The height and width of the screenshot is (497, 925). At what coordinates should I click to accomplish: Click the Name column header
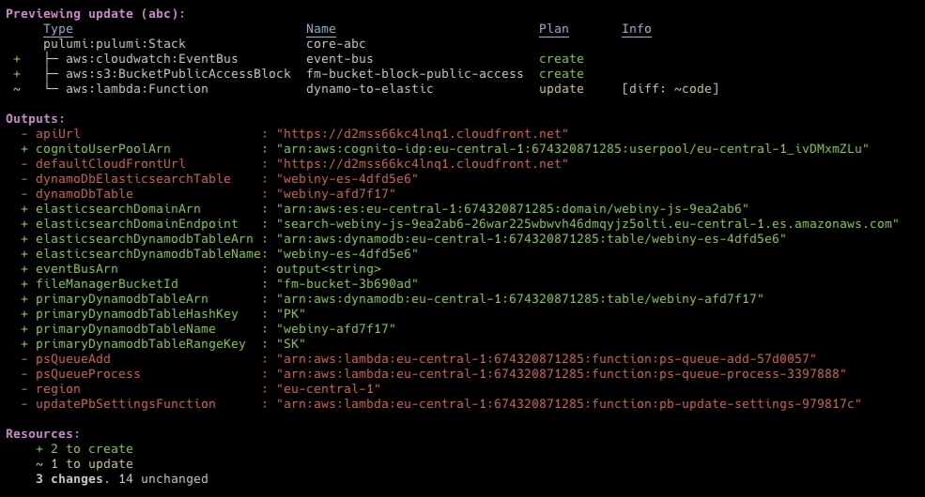click(x=321, y=29)
